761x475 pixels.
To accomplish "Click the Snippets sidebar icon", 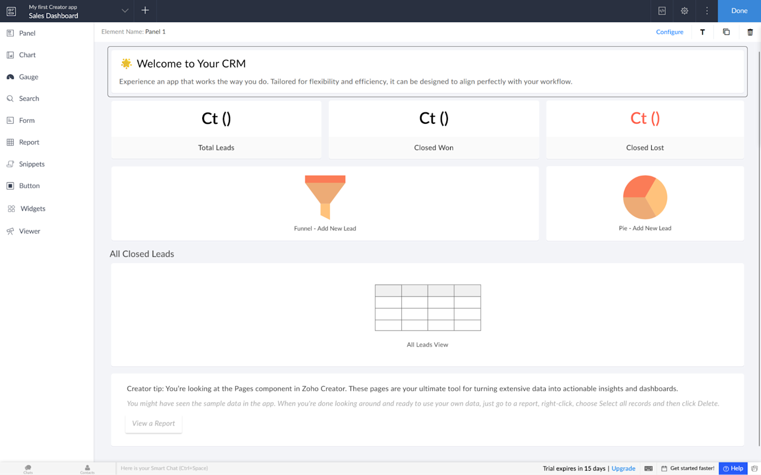I will 10,164.
